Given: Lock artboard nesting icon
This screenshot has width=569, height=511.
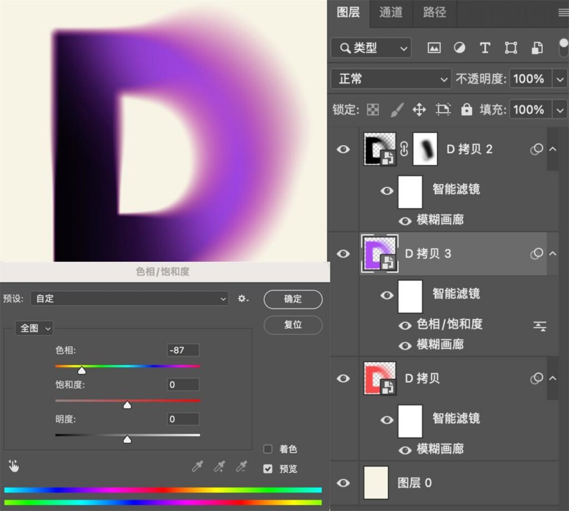Looking at the screenshot, I should point(443,109).
